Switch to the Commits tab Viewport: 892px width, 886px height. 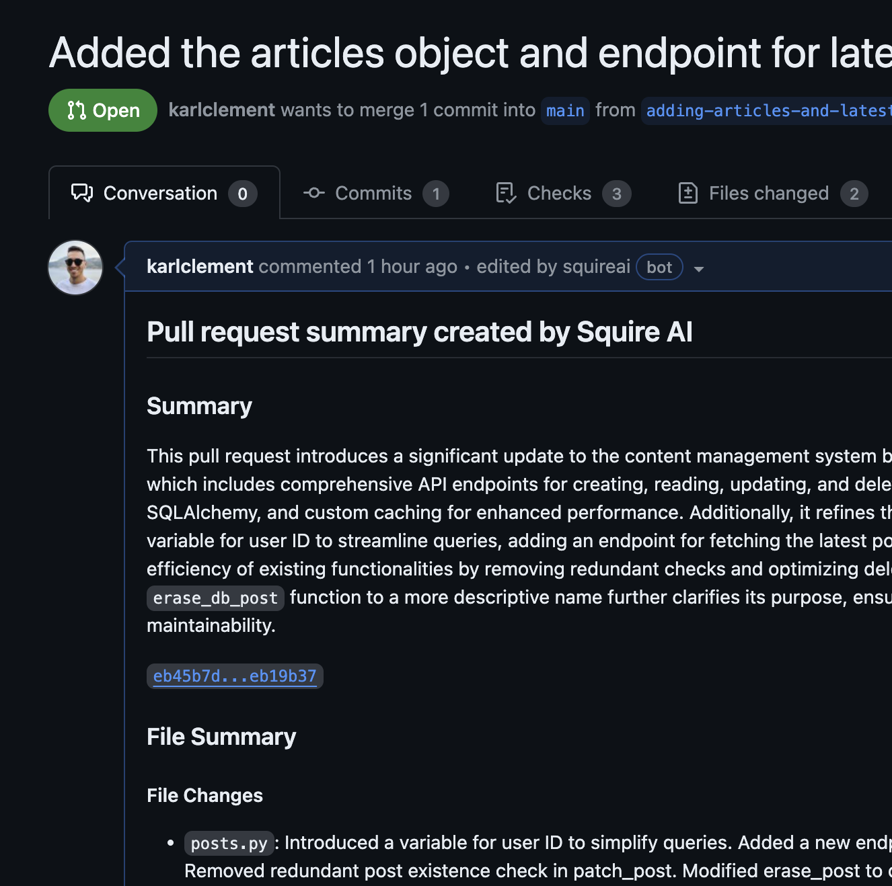click(x=373, y=193)
